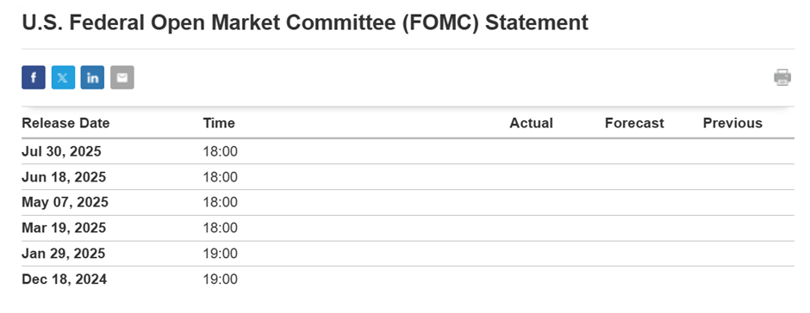
Task: Select the Jul 30, 2025 release row
Action: tap(408, 151)
